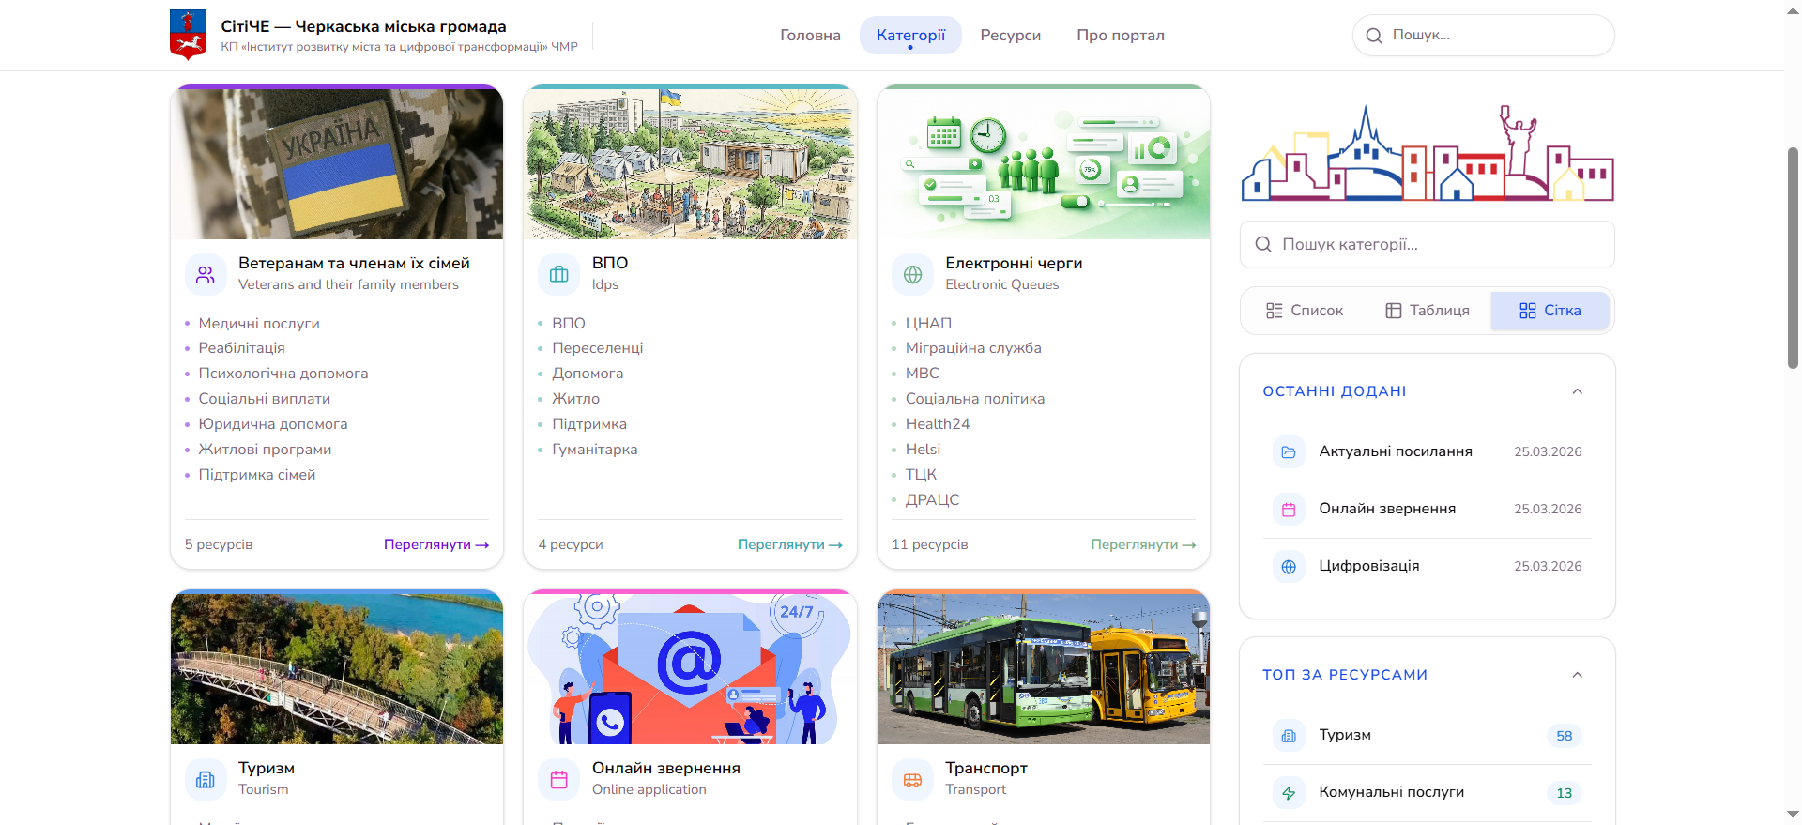Click calendar icon beside recent Онлайн звернення

pos(1289,509)
